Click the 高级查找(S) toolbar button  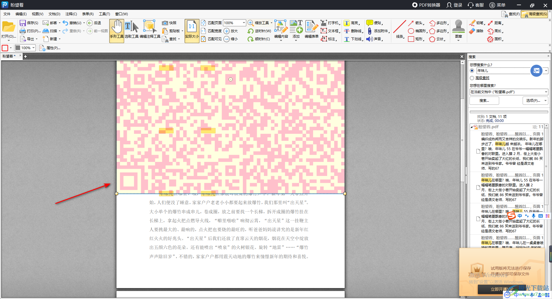pos(534,14)
